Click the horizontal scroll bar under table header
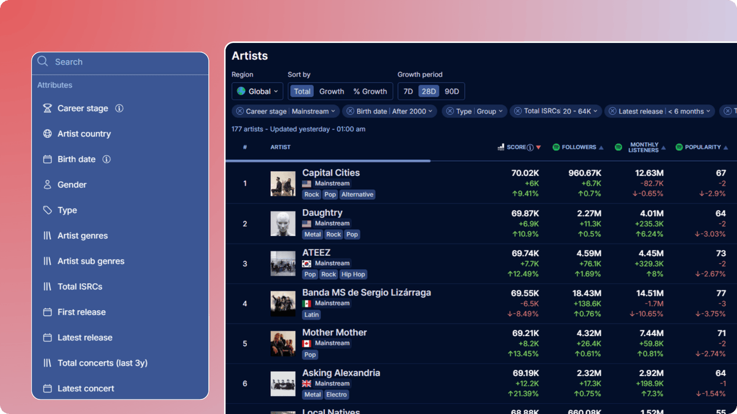 tap(328, 161)
